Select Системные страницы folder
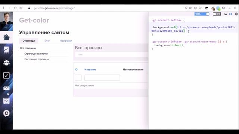 [x=37, y=59]
